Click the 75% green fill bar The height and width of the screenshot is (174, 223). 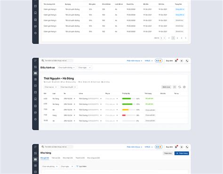pyautogui.click(x=127, y=104)
